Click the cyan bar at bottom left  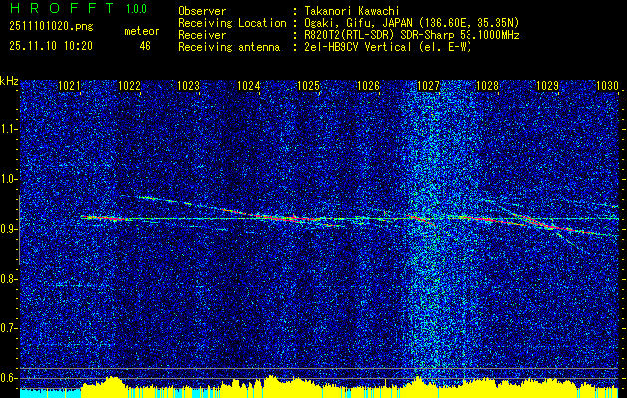point(51,393)
